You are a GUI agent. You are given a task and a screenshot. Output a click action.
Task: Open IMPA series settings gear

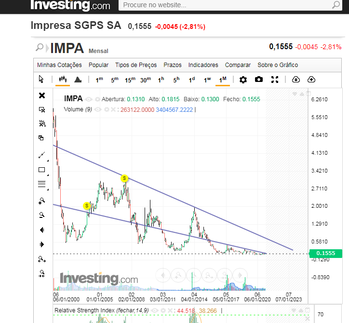point(97,99)
